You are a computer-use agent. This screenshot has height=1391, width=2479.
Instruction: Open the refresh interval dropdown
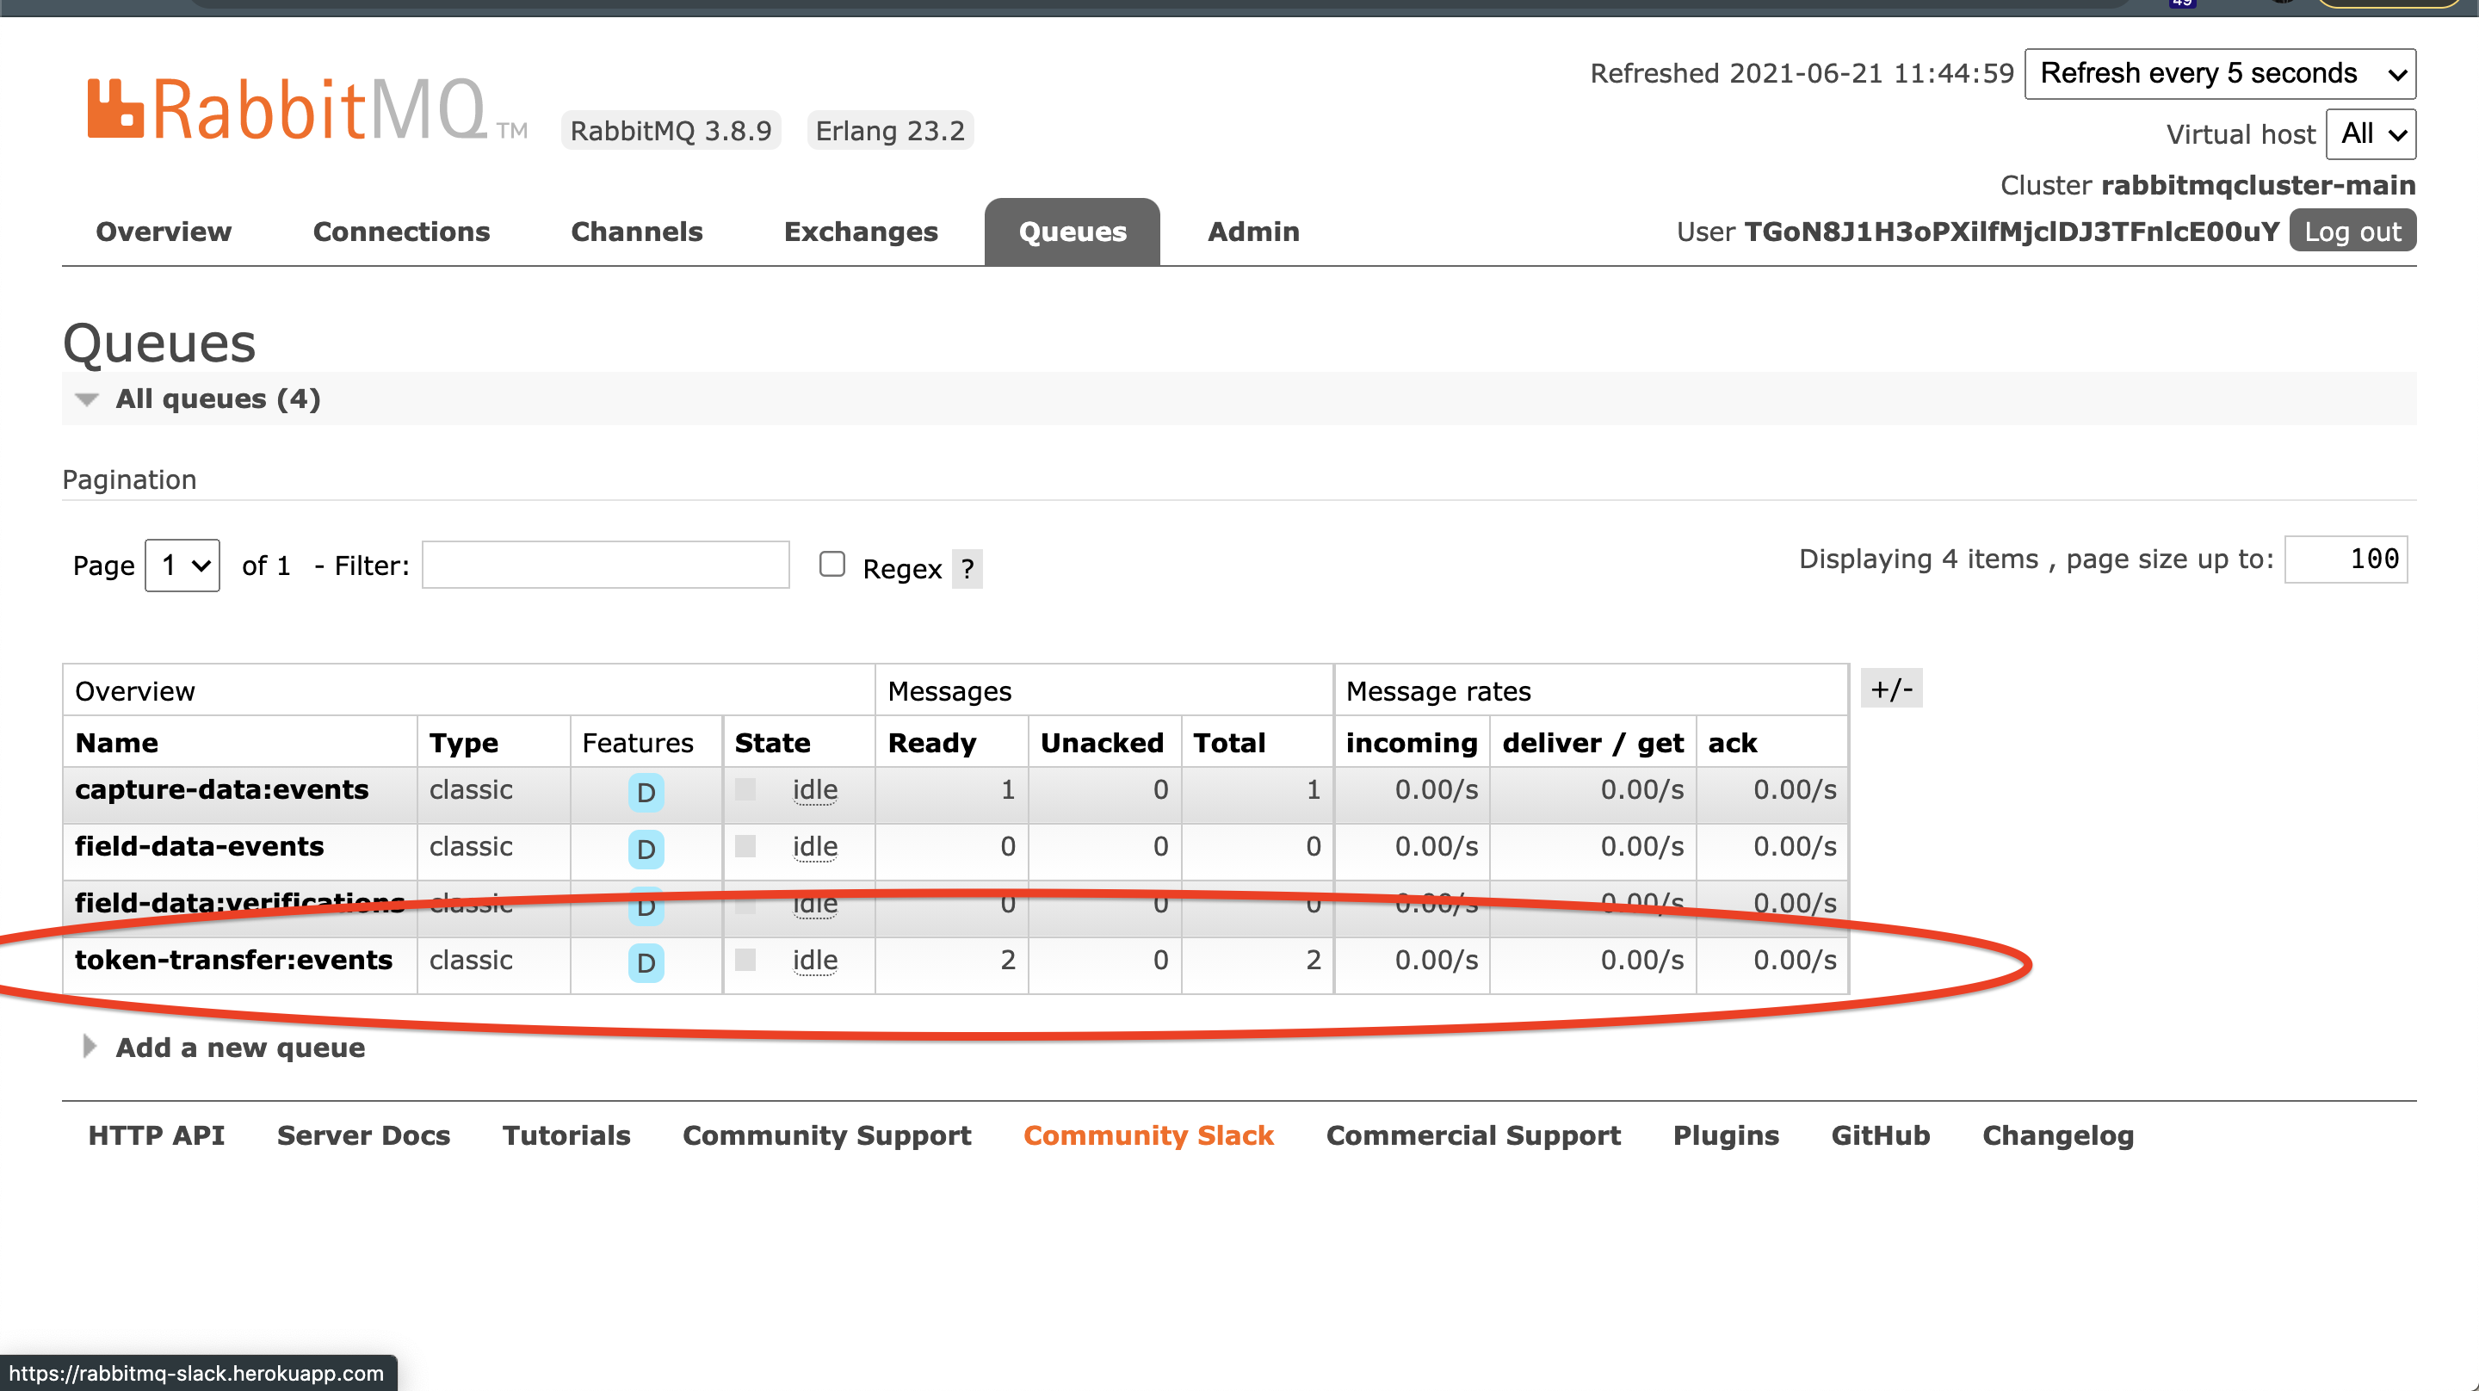(x=2219, y=74)
